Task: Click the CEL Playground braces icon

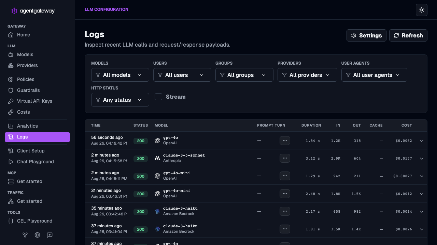Action: coord(11,221)
